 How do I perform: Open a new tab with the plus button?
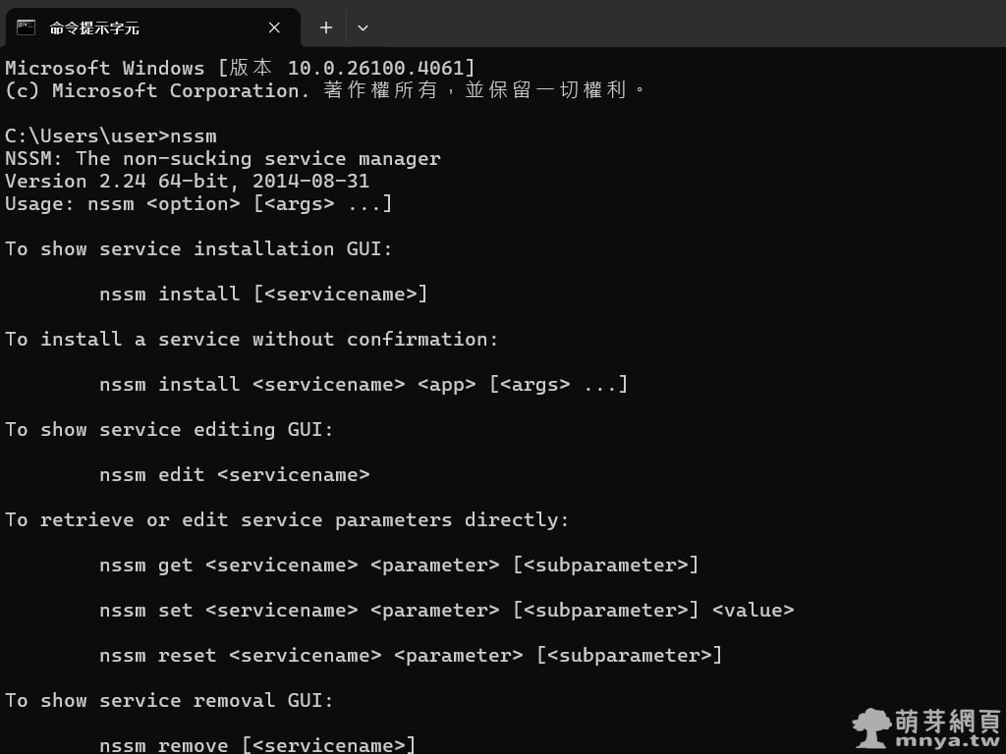tap(325, 27)
